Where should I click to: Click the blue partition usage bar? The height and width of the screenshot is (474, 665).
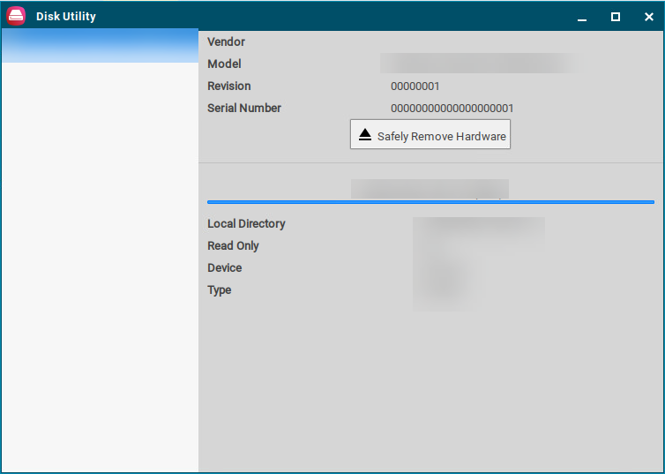click(x=430, y=202)
